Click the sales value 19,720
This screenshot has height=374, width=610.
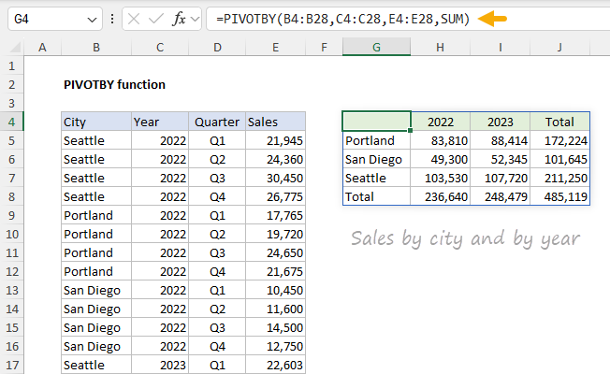(x=275, y=234)
